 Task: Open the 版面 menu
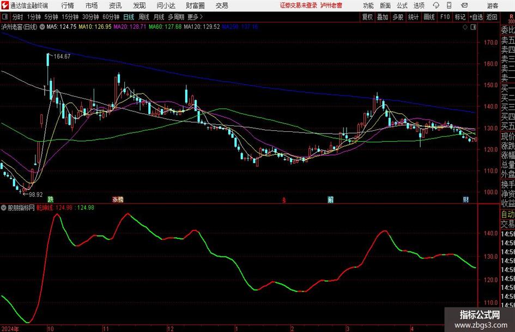(385, 5)
